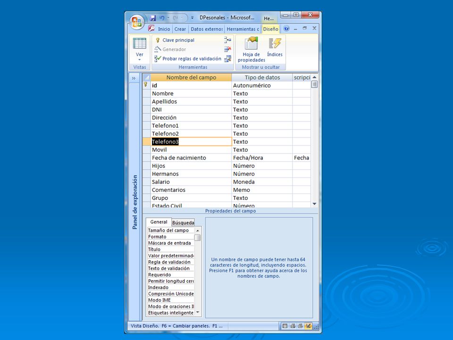The width and height of the screenshot is (453, 340).
Task: Open the Herramientas ribbon tab
Action: [243, 29]
